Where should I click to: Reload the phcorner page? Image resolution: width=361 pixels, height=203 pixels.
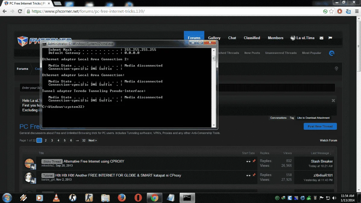pos(20,11)
